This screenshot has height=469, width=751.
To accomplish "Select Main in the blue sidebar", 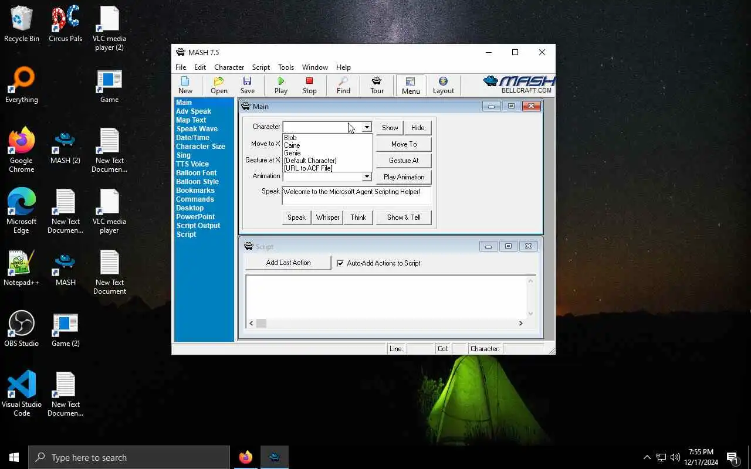I will click(184, 103).
